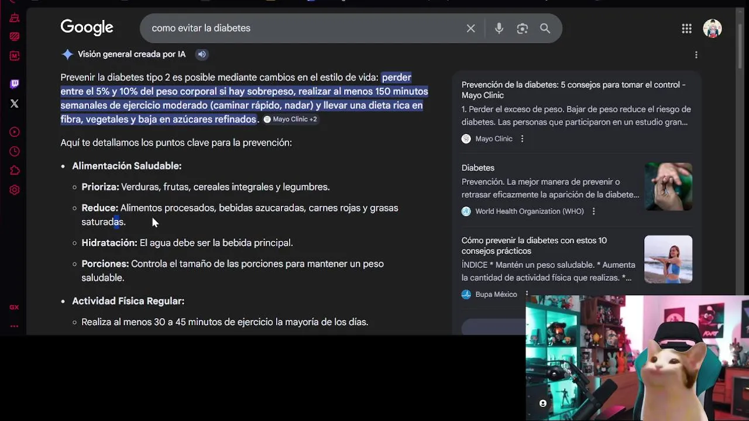749x421 pixels.
Task: Clear the search query with the X
Action: 470,28
